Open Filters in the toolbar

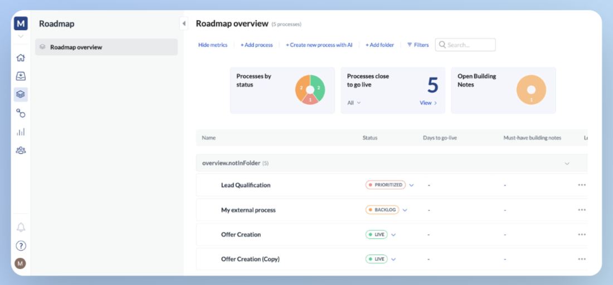(418, 45)
